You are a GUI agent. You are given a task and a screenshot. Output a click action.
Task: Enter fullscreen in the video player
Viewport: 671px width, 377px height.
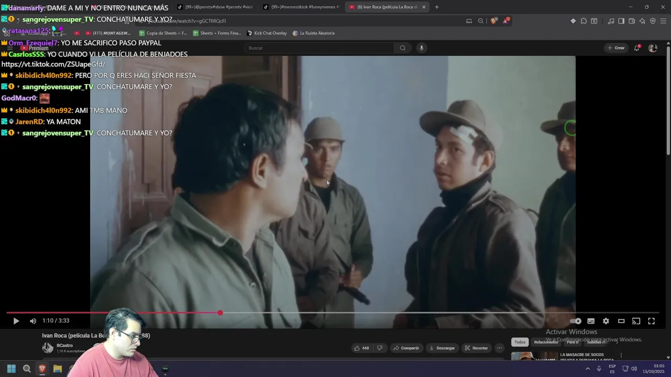click(651, 321)
